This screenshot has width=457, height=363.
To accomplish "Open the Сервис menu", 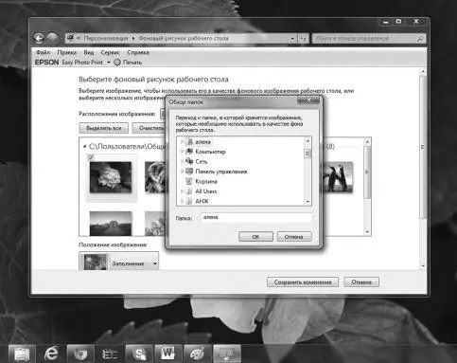I will [110, 52].
